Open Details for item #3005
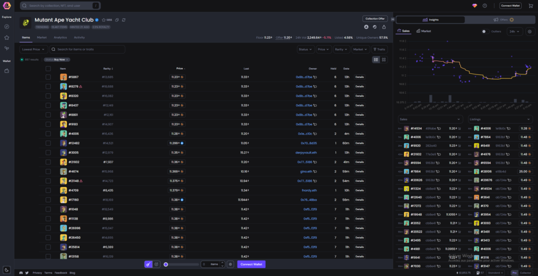 (x=359, y=152)
